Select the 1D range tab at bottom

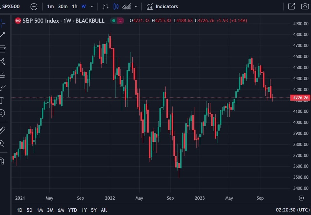tap(19, 210)
